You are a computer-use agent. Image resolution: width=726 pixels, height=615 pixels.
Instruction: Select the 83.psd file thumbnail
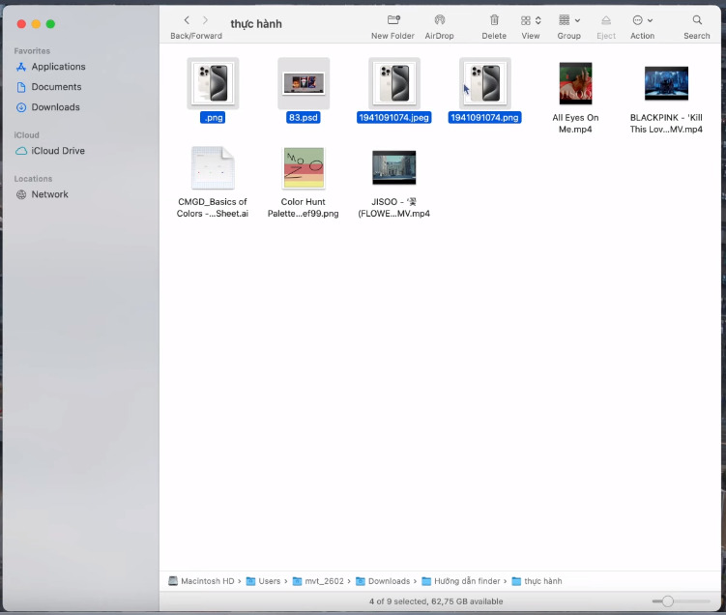304,84
